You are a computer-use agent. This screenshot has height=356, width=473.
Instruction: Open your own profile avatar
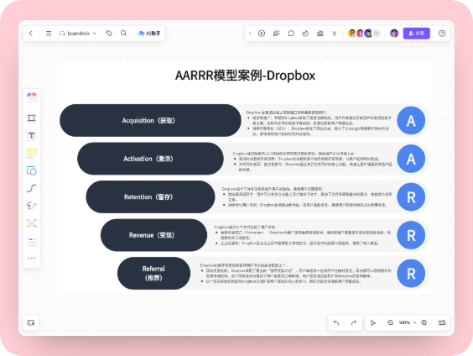(x=394, y=34)
